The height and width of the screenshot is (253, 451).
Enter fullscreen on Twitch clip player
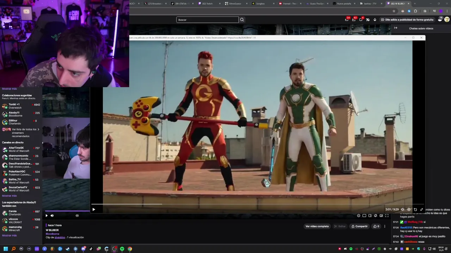387,216
